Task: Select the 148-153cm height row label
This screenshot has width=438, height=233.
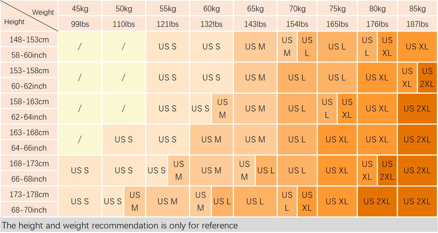Action: coord(29,40)
